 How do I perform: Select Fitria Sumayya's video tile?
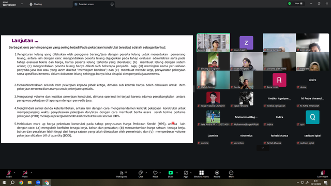point(279,42)
